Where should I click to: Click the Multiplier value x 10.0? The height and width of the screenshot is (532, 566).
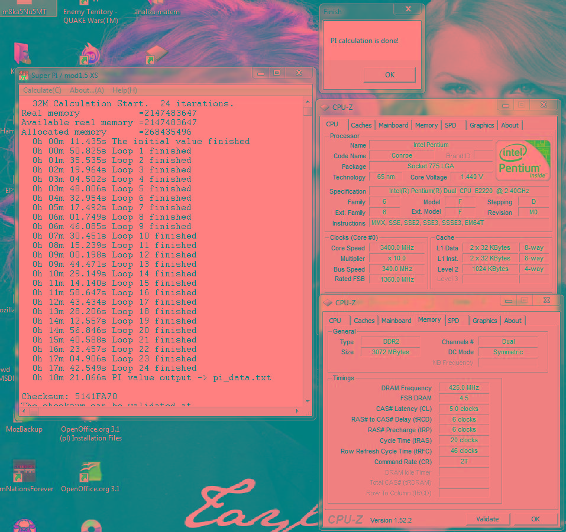click(x=397, y=259)
